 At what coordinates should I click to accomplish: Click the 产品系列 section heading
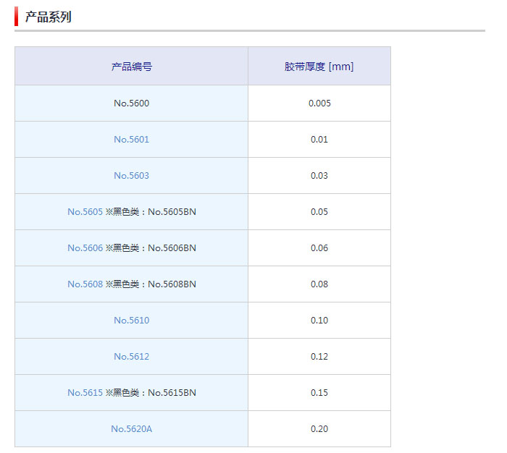(48, 17)
